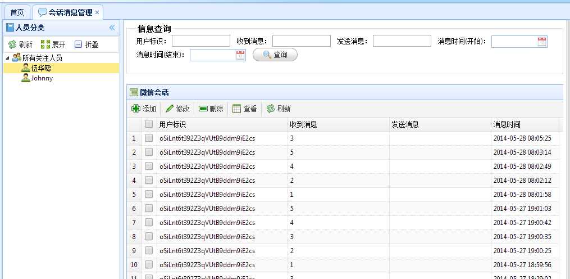
Task: Open calendar picker for 消息时间(结束)
Action: point(241,55)
